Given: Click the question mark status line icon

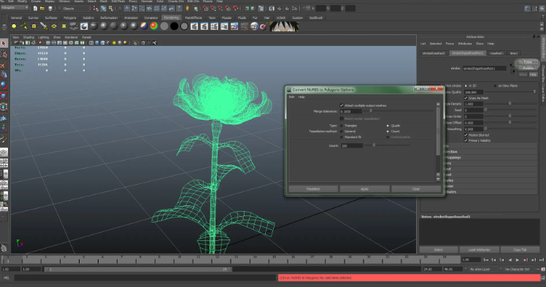Looking at the screenshot, I should [180, 8].
